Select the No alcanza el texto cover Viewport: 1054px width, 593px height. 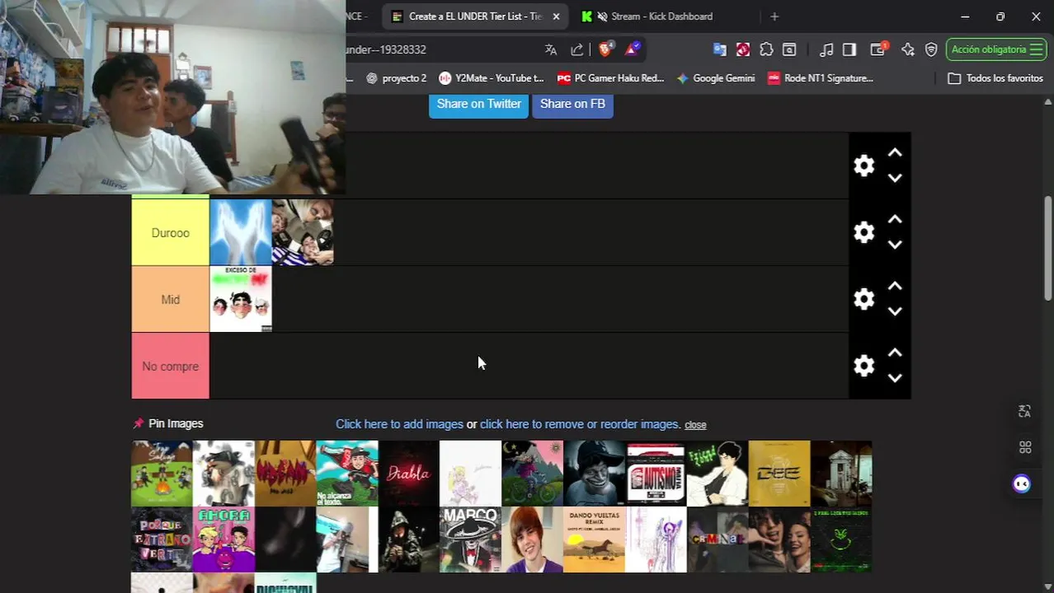coord(347,473)
